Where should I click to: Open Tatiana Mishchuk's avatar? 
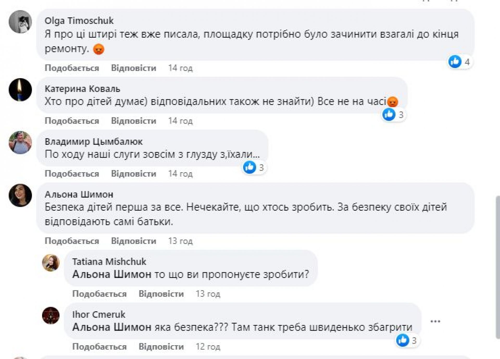(x=51, y=263)
